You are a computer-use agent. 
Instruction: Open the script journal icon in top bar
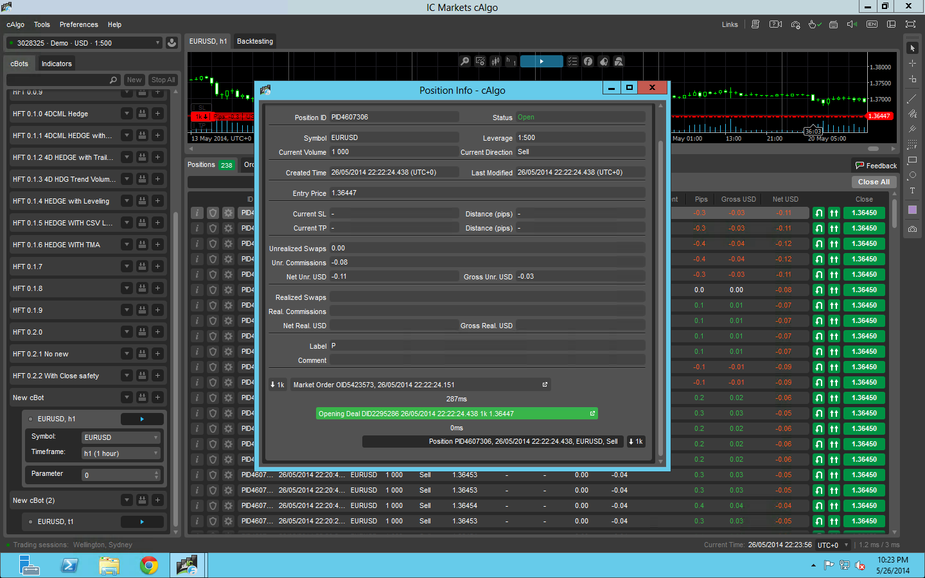755,24
